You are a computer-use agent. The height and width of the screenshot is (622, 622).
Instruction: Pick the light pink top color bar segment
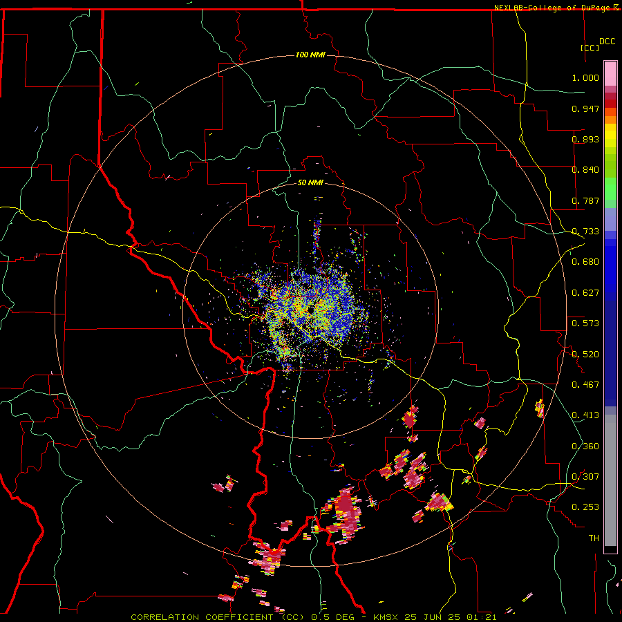click(610, 73)
